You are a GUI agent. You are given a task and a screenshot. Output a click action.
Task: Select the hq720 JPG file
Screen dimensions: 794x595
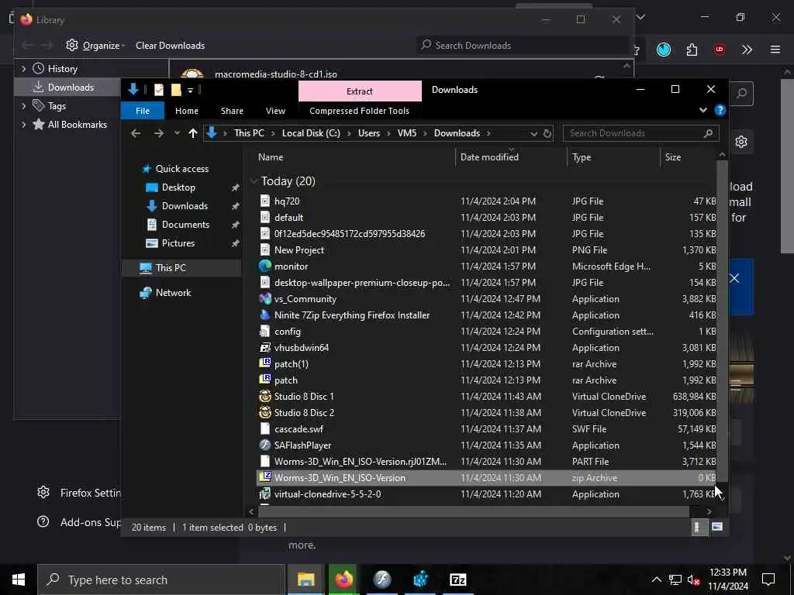tap(487, 201)
